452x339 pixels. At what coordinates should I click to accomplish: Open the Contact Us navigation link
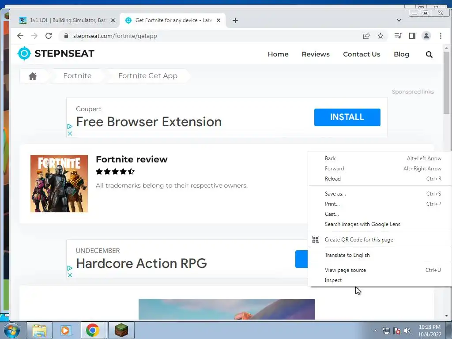coord(362,54)
